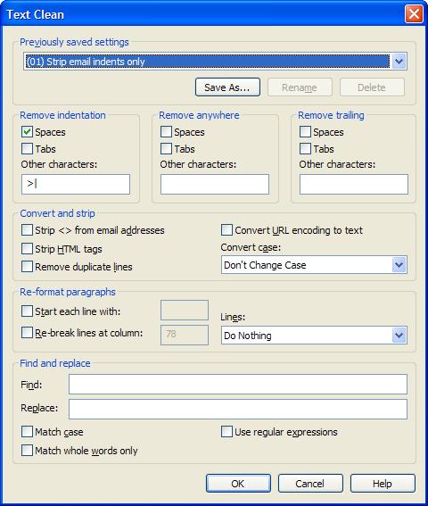Check Convert URL encoding to text

point(226,230)
